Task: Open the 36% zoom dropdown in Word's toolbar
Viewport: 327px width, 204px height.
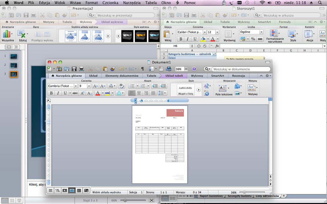Action: click(186, 69)
